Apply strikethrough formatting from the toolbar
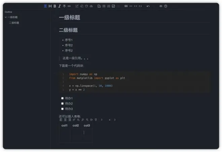Screen dimensions: 222x152 tap(64, 6)
